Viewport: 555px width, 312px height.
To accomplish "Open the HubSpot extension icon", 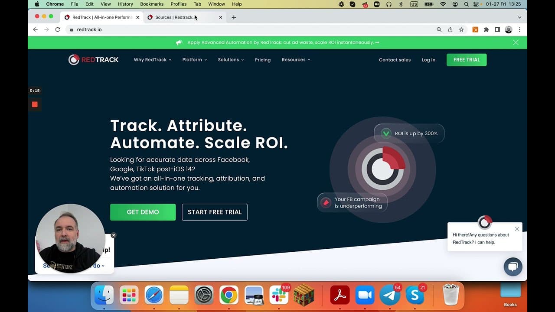I will click(x=475, y=29).
